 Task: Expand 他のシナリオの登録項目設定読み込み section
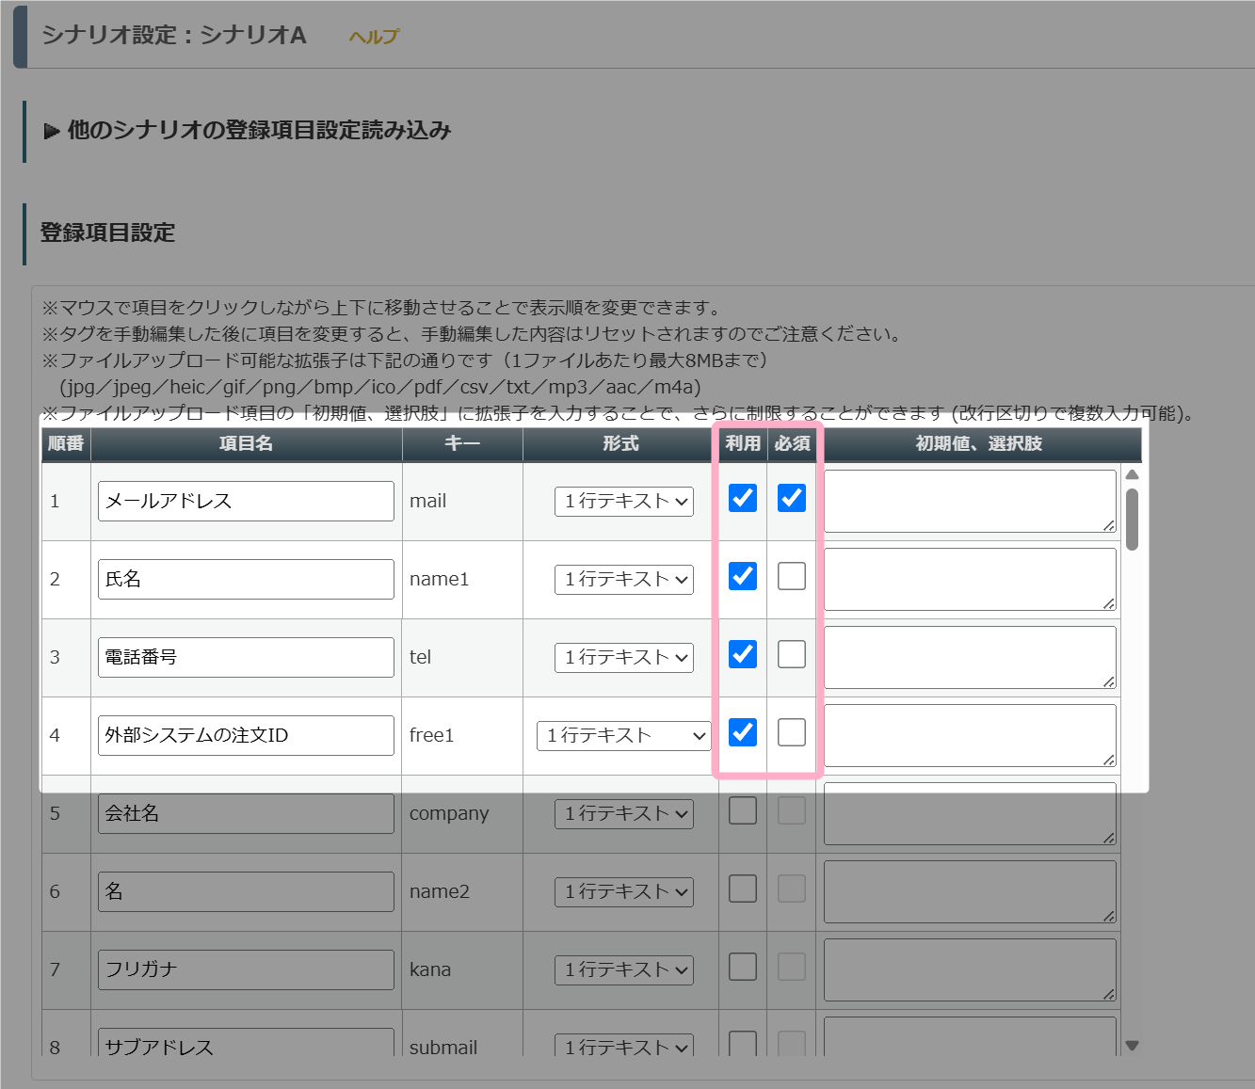coord(248,130)
